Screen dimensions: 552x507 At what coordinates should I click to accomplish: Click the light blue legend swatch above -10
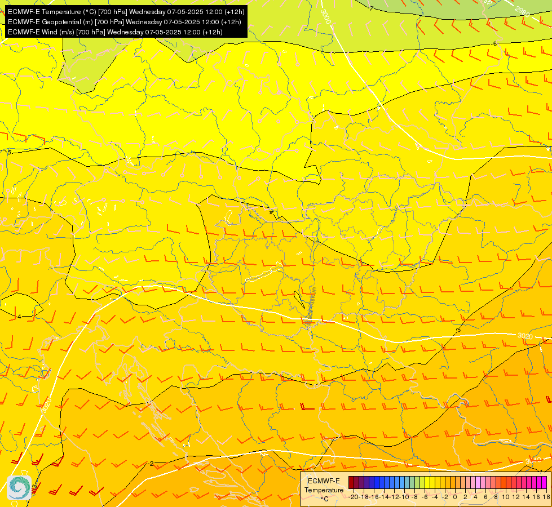(x=402, y=482)
